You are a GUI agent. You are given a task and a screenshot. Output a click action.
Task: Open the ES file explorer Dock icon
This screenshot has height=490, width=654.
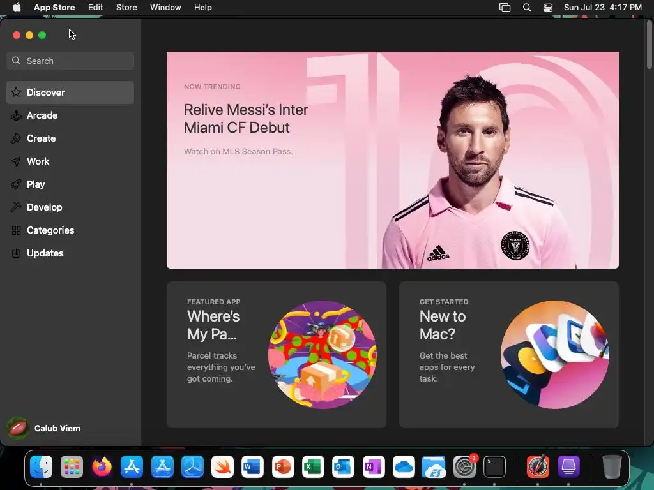click(434, 466)
